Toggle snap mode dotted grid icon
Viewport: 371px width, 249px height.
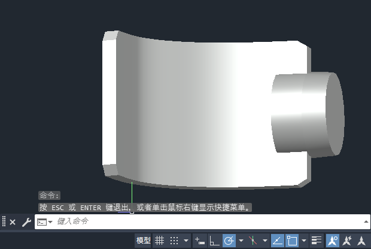[x=174, y=241]
